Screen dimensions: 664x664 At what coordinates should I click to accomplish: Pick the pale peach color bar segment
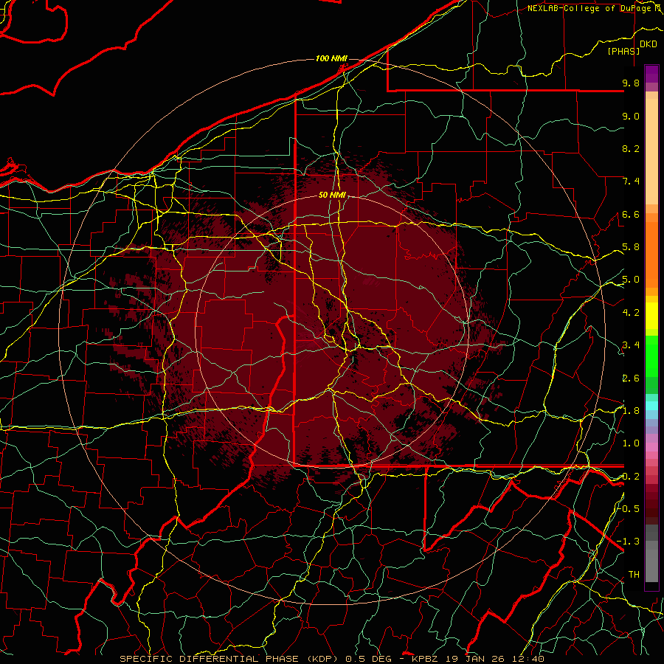pyautogui.click(x=651, y=152)
